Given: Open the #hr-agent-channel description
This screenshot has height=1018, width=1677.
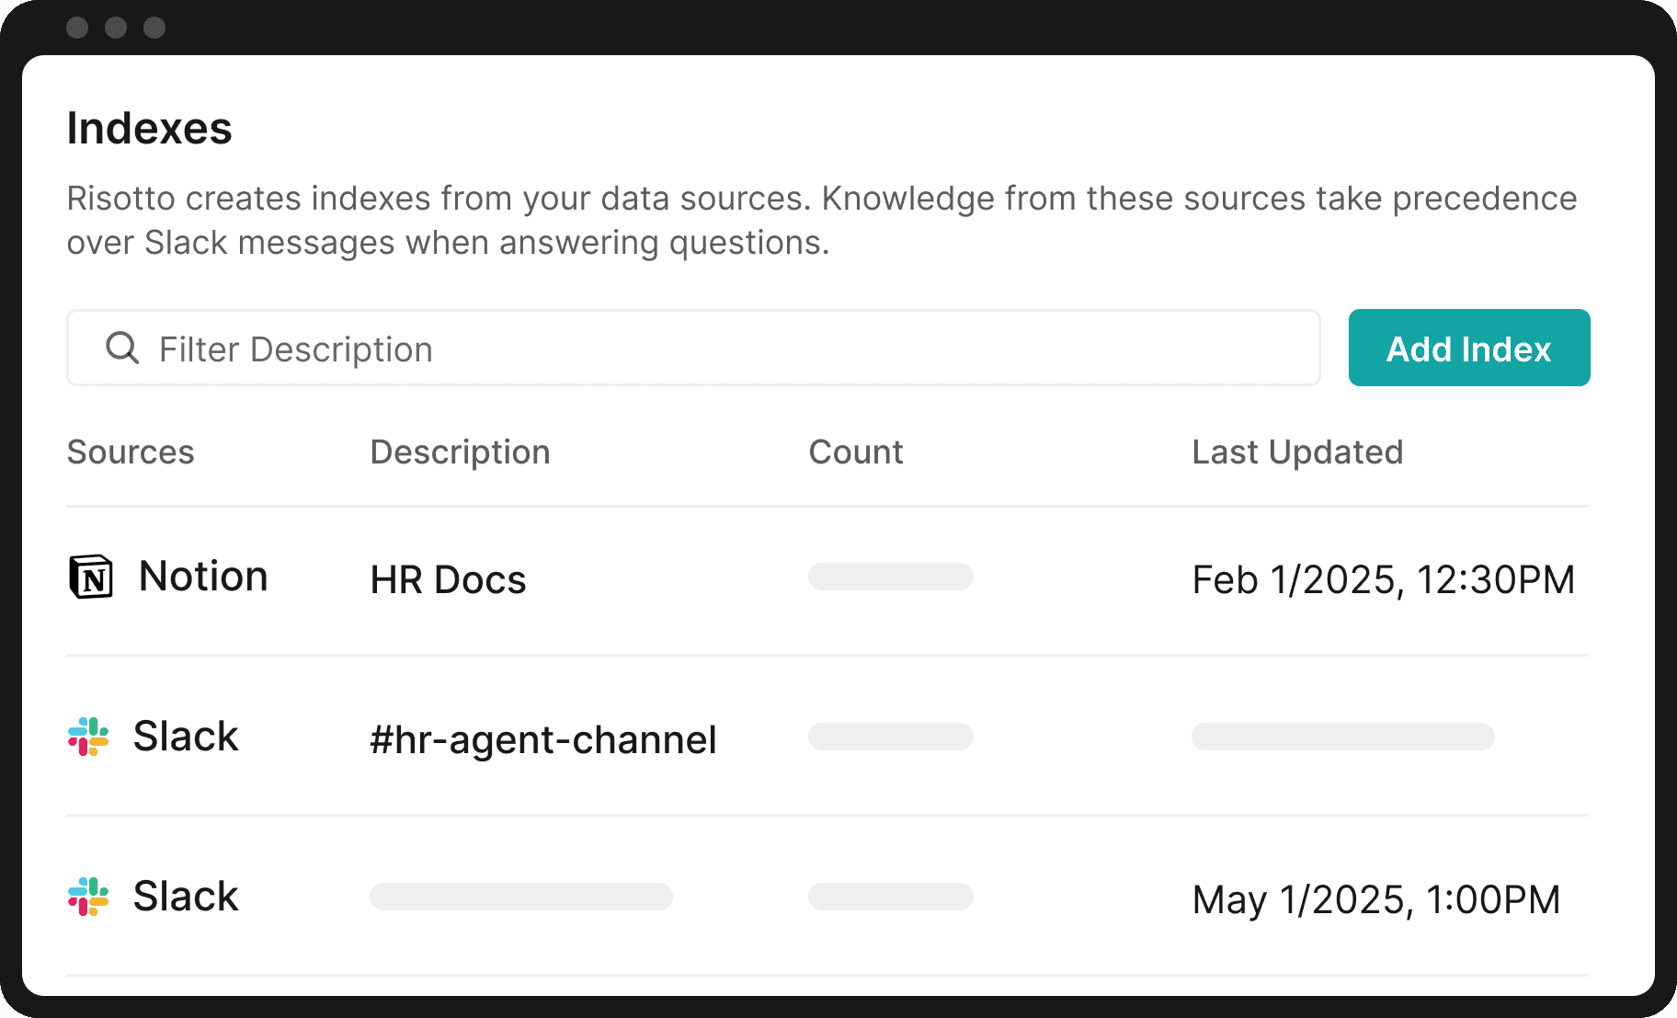Looking at the screenshot, I should point(543,740).
